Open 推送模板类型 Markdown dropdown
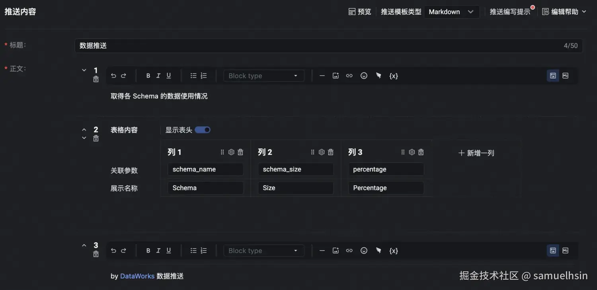Image resolution: width=597 pixels, height=290 pixels. tap(451, 12)
